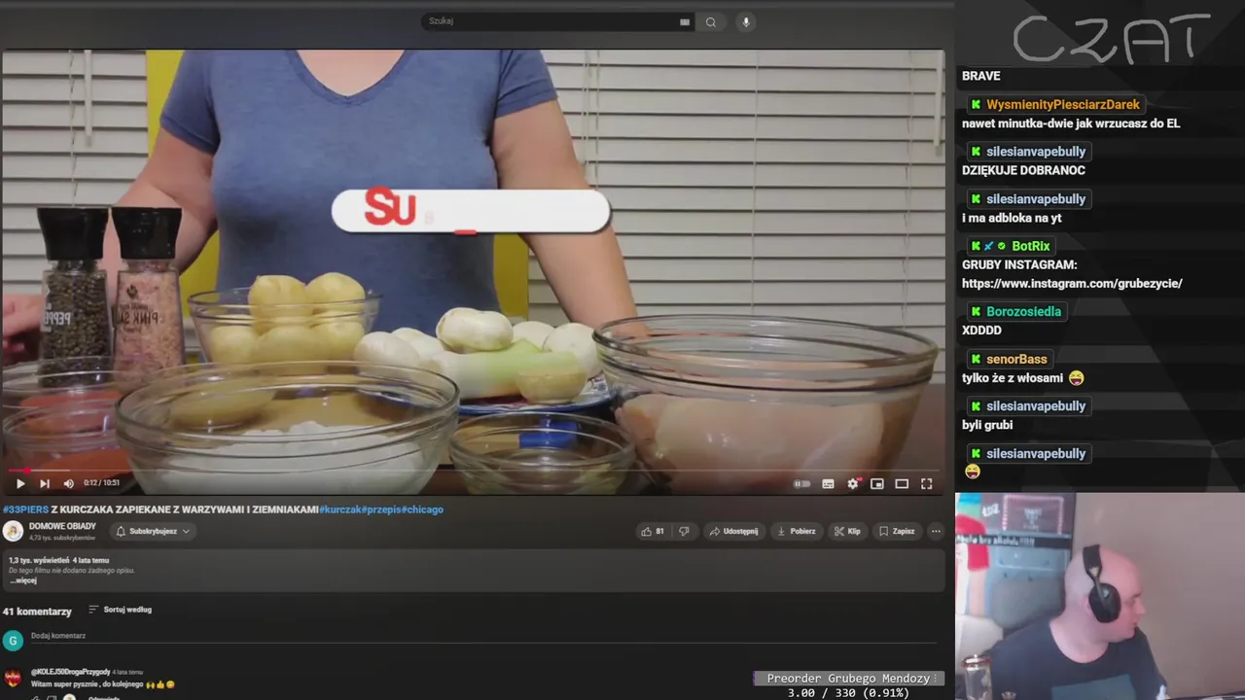Click WysmienityPlesciarzDarek username in chat

[x=1063, y=104]
